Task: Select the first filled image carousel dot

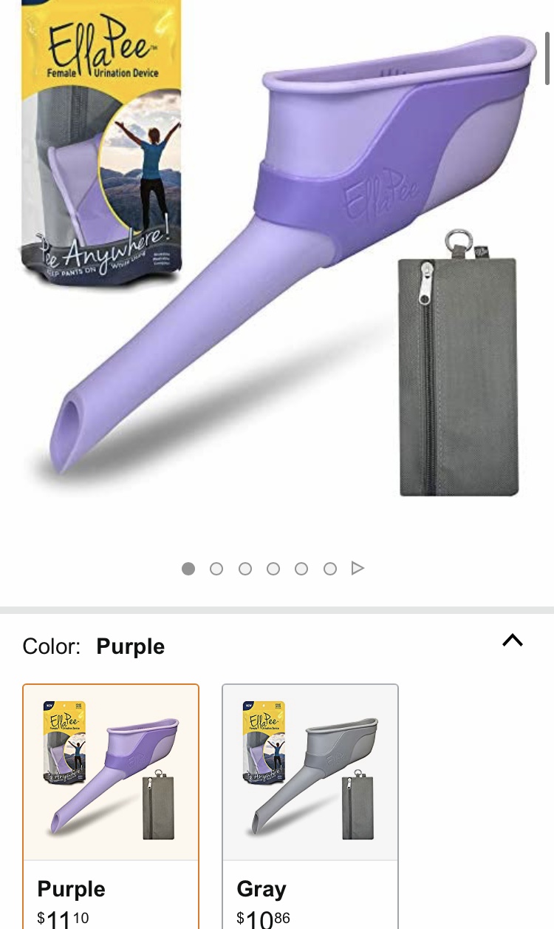Action: pos(188,568)
